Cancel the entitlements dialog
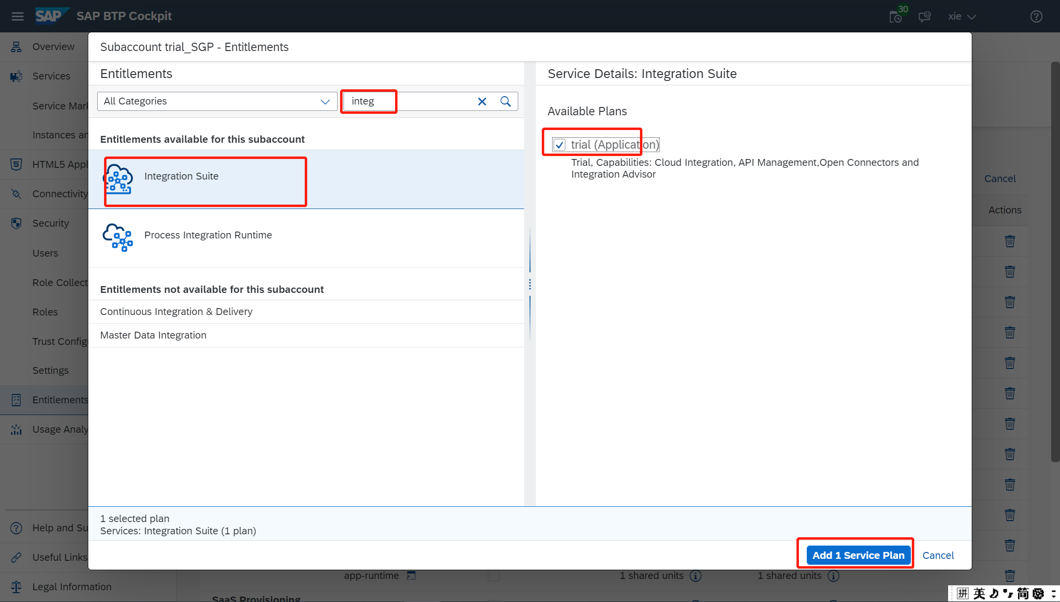Viewport: 1060px width, 602px height. click(x=938, y=555)
